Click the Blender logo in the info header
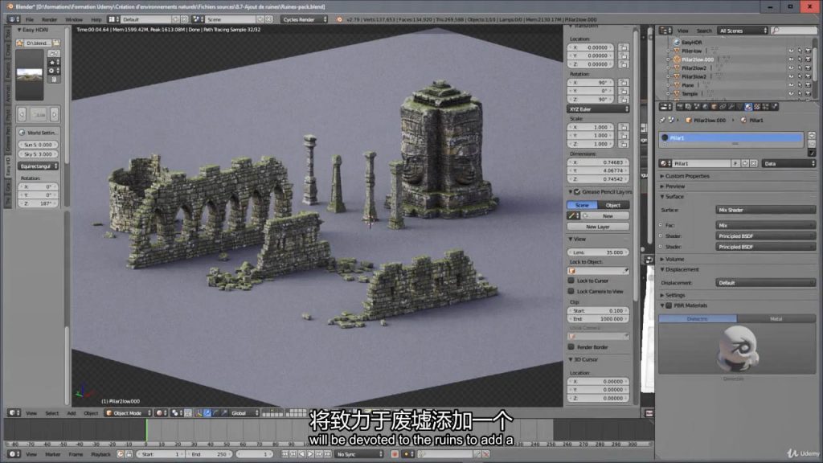Screen dimensions: 823x463 (x=340, y=19)
